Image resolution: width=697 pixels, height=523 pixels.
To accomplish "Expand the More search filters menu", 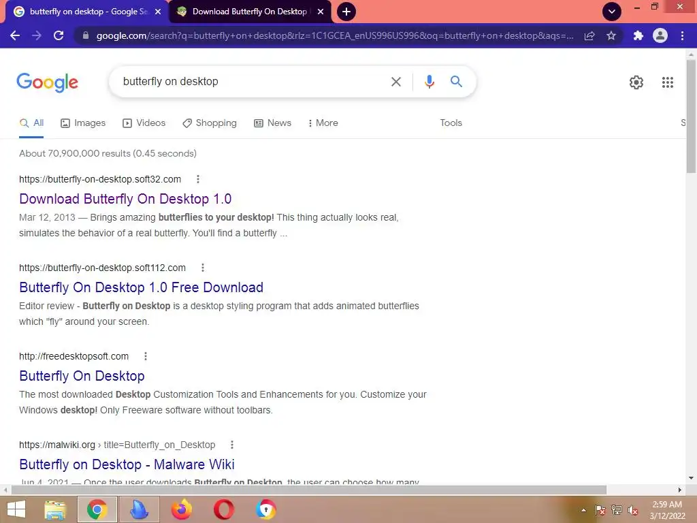I will tap(323, 123).
